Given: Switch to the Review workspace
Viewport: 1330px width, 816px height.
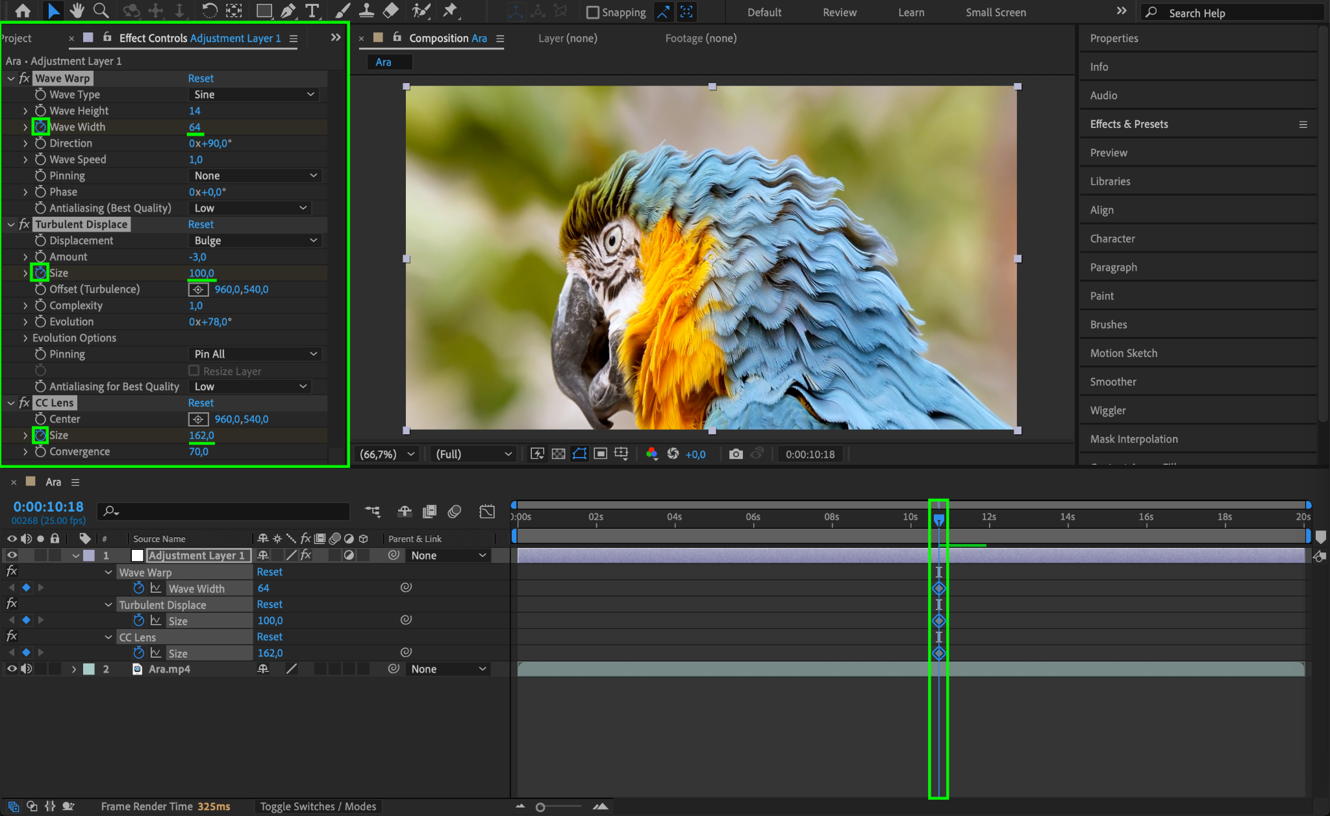Looking at the screenshot, I should point(839,12).
